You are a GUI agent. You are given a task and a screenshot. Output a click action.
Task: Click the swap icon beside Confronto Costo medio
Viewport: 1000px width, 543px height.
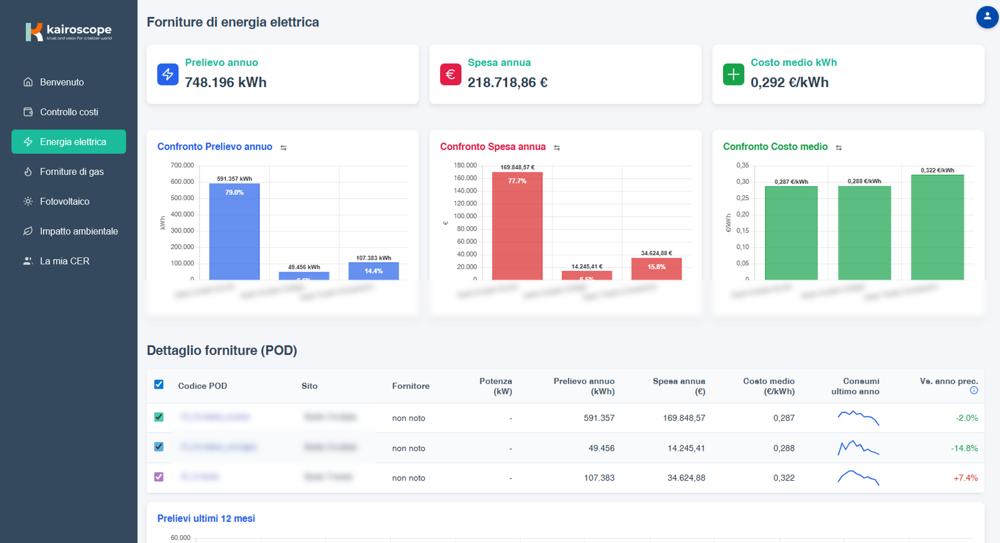839,148
